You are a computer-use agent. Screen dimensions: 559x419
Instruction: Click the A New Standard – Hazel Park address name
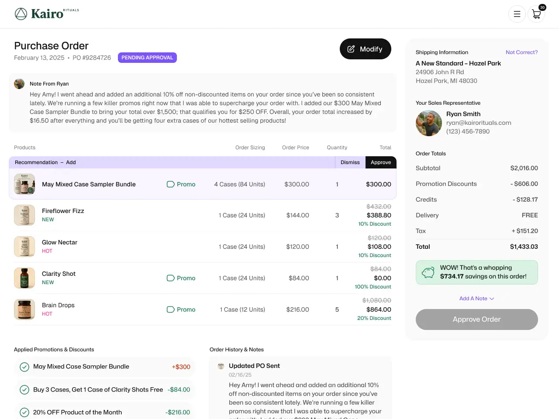[x=458, y=63]
